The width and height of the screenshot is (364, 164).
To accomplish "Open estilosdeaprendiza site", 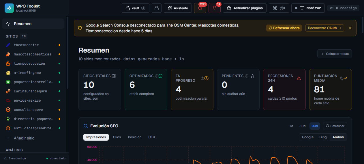I will point(33,128).
